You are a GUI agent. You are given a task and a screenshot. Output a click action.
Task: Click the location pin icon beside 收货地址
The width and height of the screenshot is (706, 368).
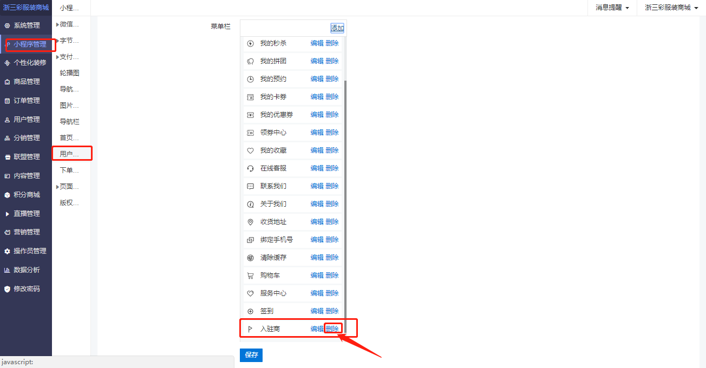tap(250, 222)
